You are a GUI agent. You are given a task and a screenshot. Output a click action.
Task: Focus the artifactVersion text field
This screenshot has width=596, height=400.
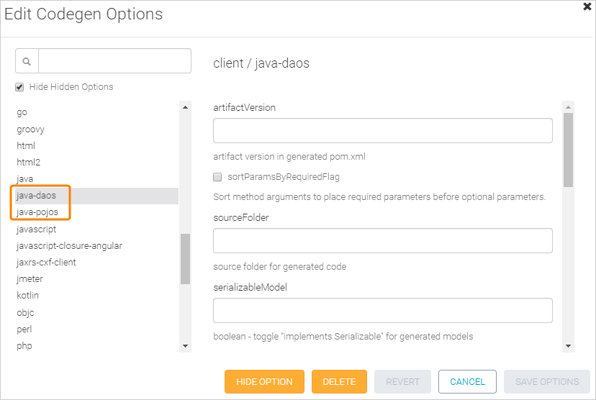[382, 131]
